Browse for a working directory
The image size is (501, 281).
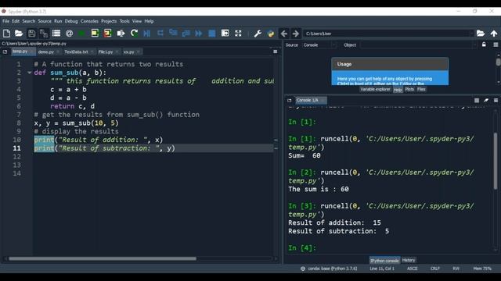[481, 33]
